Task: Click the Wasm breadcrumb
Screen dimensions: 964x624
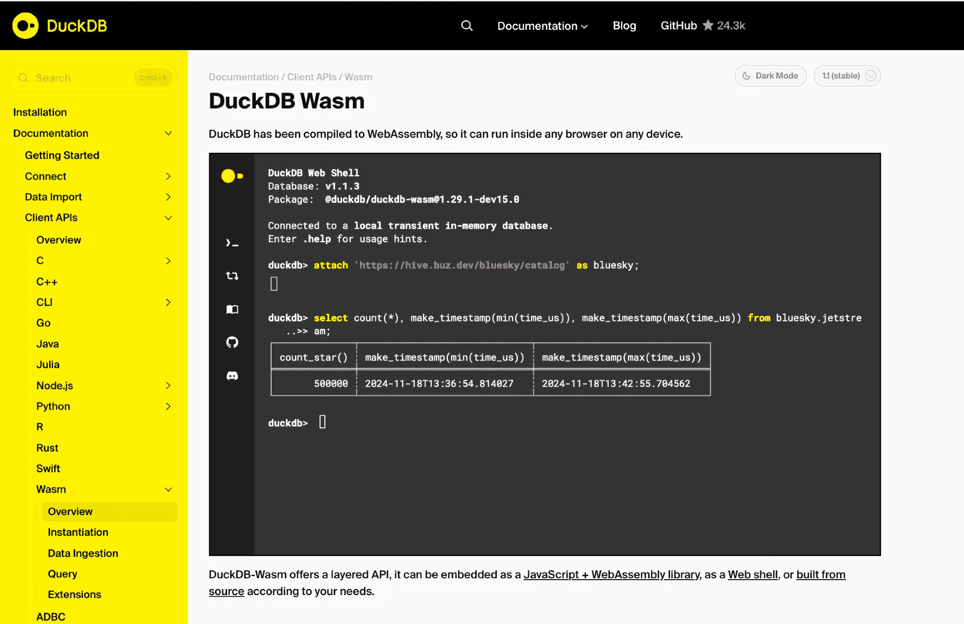Action: tap(358, 77)
